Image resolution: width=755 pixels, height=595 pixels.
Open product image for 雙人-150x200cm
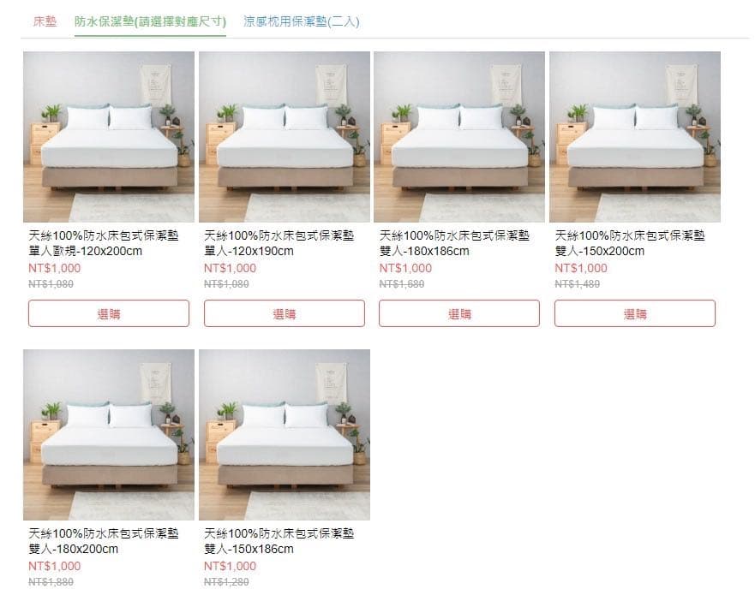click(x=635, y=137)
